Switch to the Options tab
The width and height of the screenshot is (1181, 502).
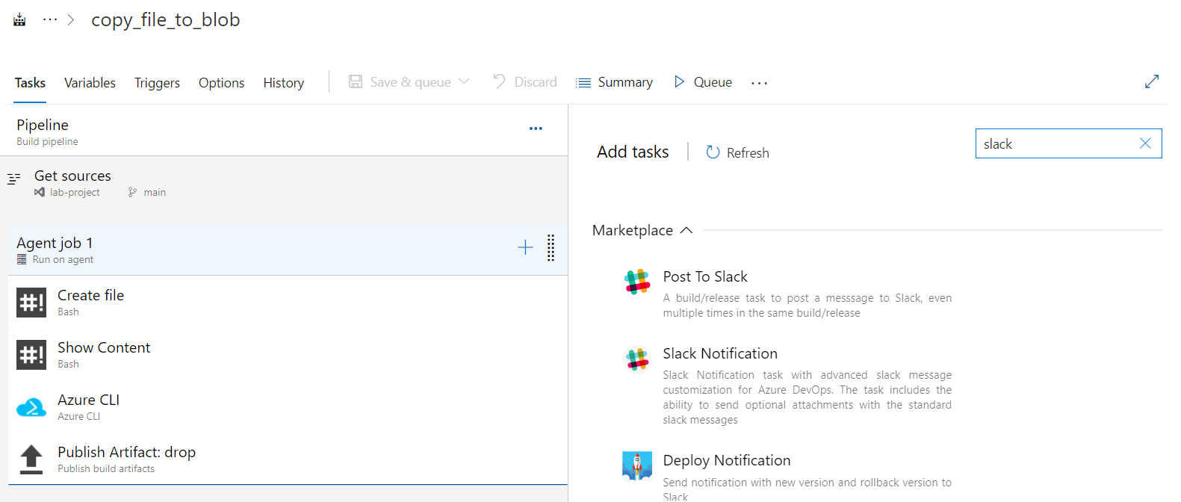pyautogui.click(x=221, y=82)
